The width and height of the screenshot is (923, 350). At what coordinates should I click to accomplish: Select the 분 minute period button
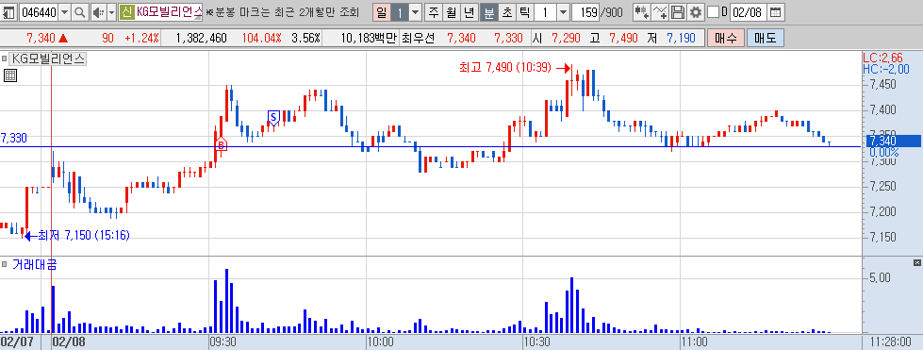(x=488, y=11)
